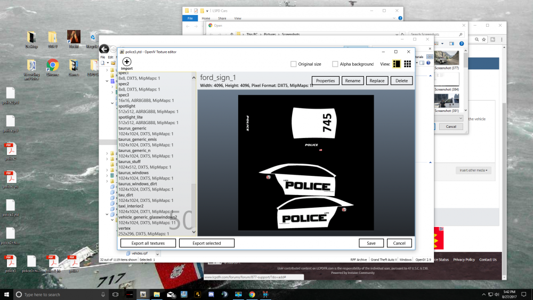
Task: Open the Share tab in LSPD Cars window
Action: tap(222, 18)
